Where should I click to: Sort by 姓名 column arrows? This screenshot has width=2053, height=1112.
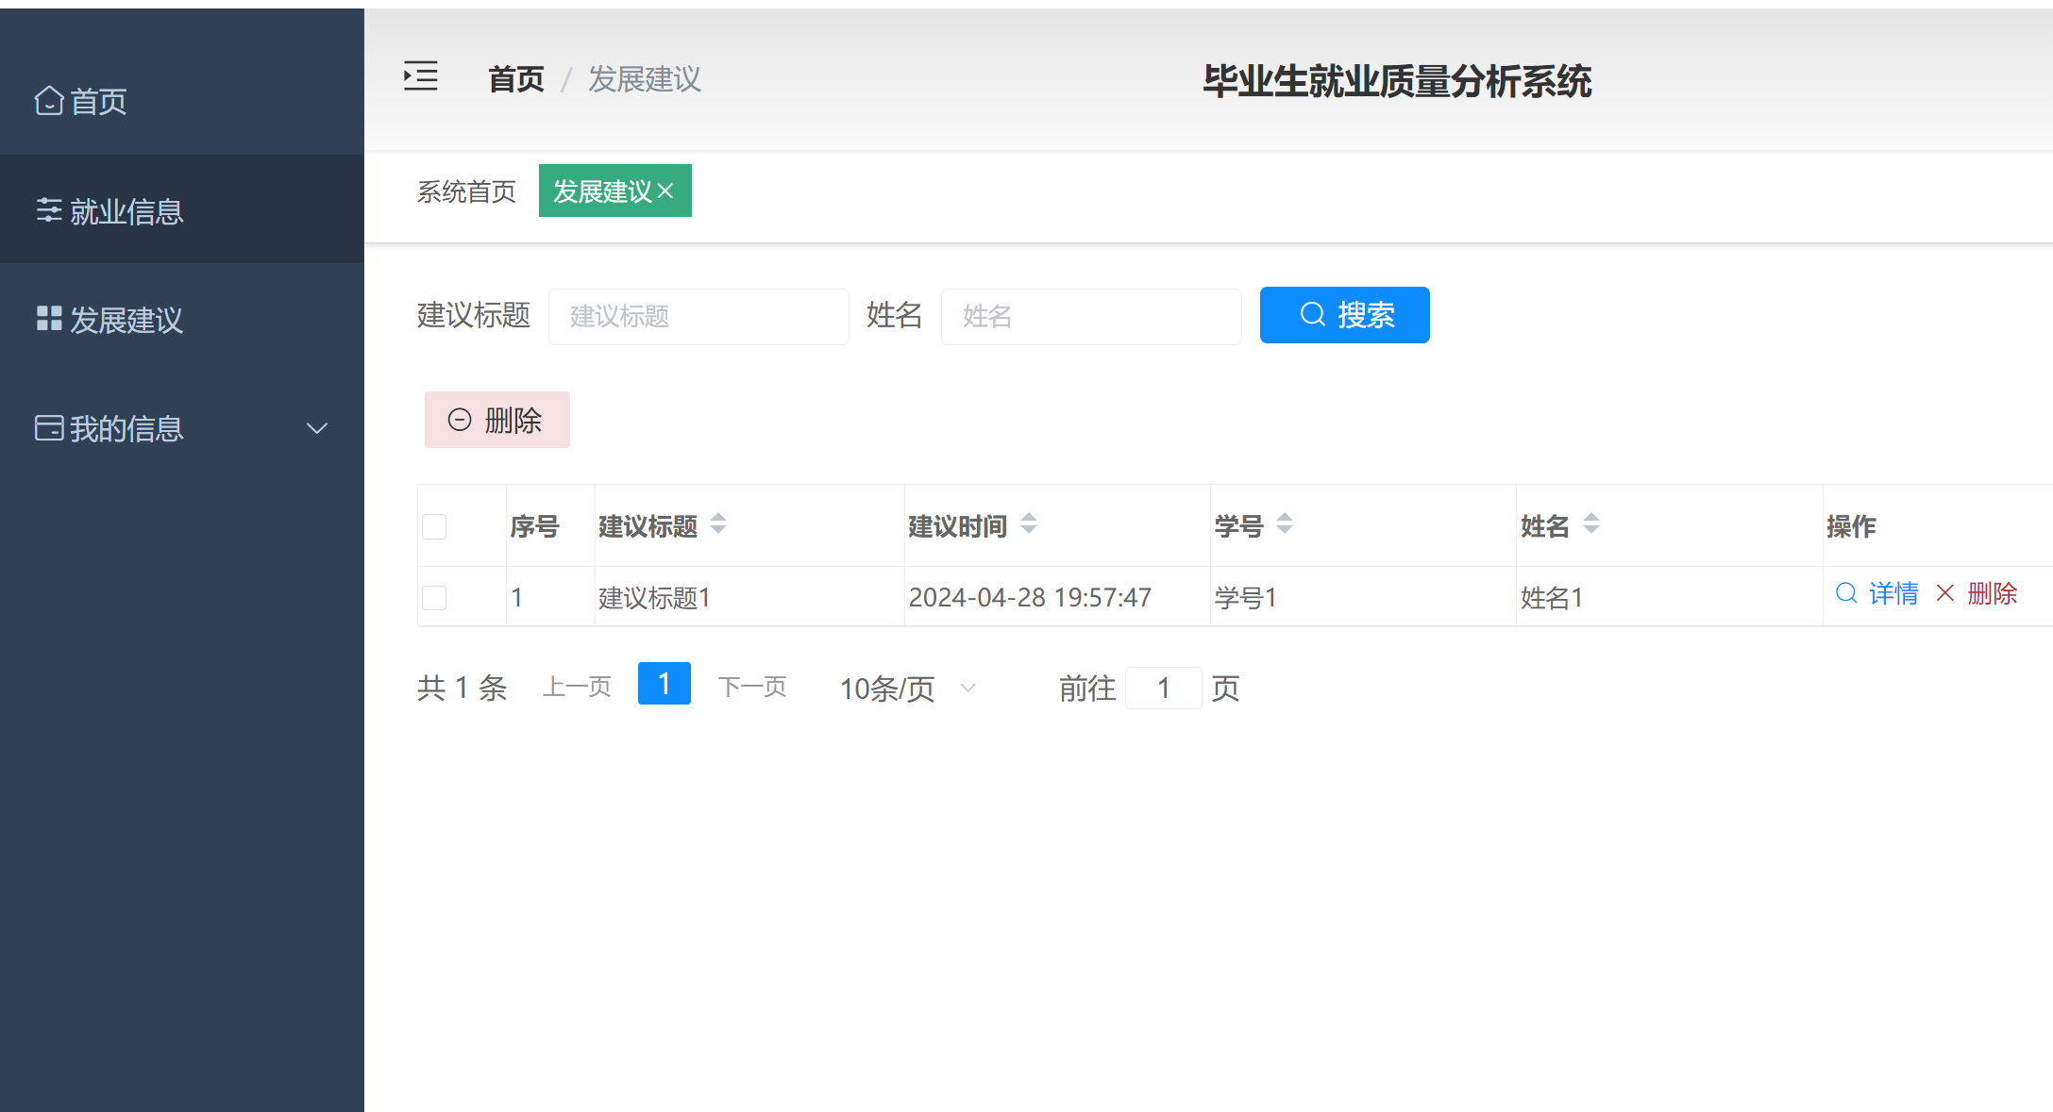pyautogui.click(x=1591, y=523)
